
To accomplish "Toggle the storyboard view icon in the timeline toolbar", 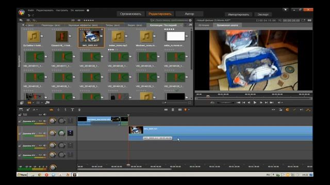I will [21, 109].
